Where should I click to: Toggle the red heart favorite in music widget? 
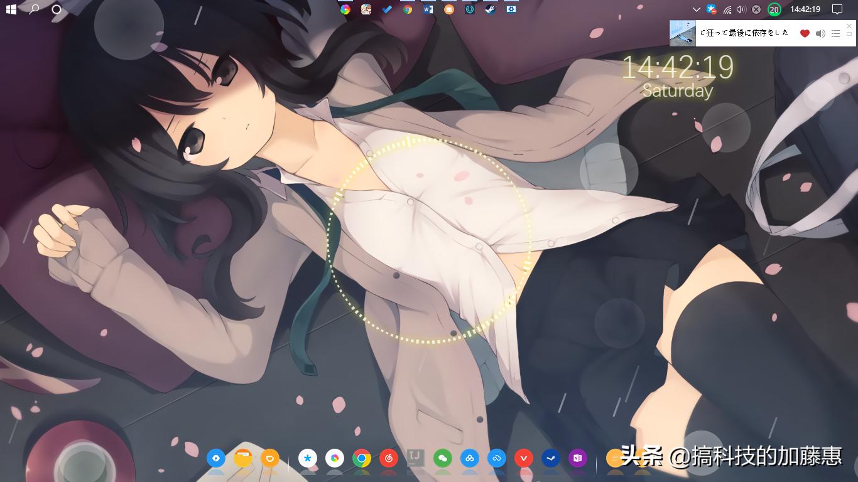[x=805, y=33]
